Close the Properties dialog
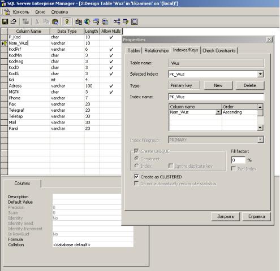280x271 pixels. point(269,40)
